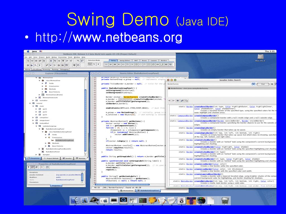Viewport: 286px width, 214px height.
Task: Open the Terminal icon in the Dock
Action: pyautogui.click(x=143, y=201)
